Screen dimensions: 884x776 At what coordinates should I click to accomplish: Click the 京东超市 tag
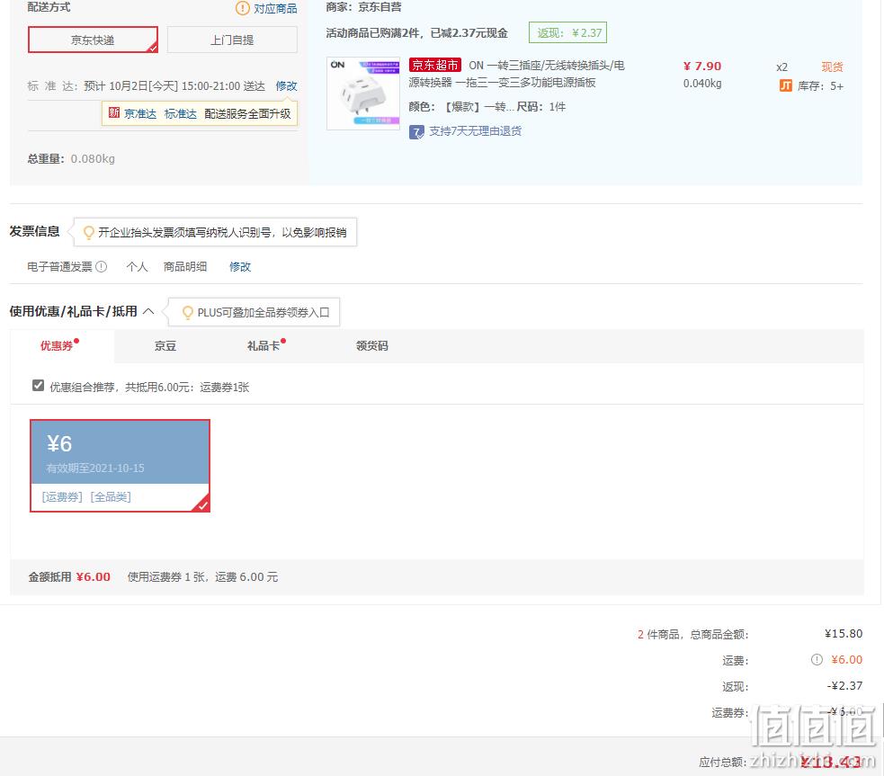(434, 66)
